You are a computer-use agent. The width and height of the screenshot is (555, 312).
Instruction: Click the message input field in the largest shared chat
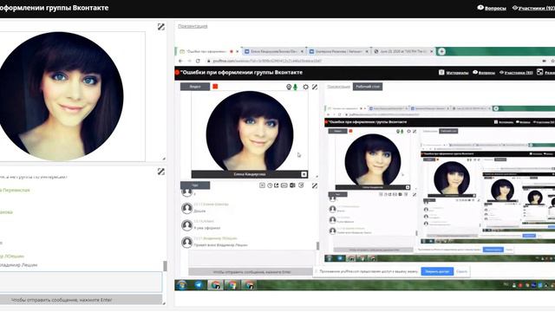coord(252,258)
